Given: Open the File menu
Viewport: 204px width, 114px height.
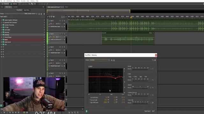Looking at the screenshot, I should (x=1, y=1).
